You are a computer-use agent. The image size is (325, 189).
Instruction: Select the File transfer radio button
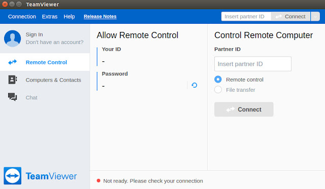click(218, 90)
